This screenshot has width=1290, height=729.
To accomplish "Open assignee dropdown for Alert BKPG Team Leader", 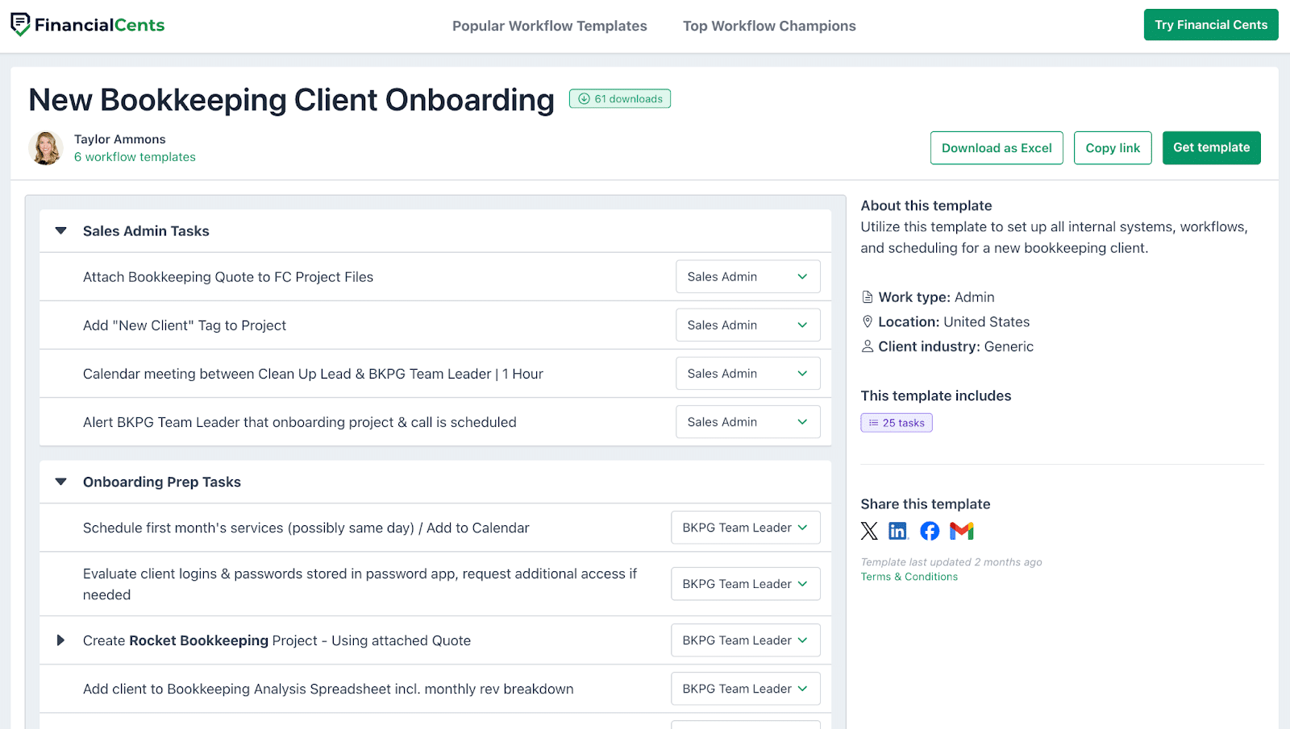I will (748, 421).
